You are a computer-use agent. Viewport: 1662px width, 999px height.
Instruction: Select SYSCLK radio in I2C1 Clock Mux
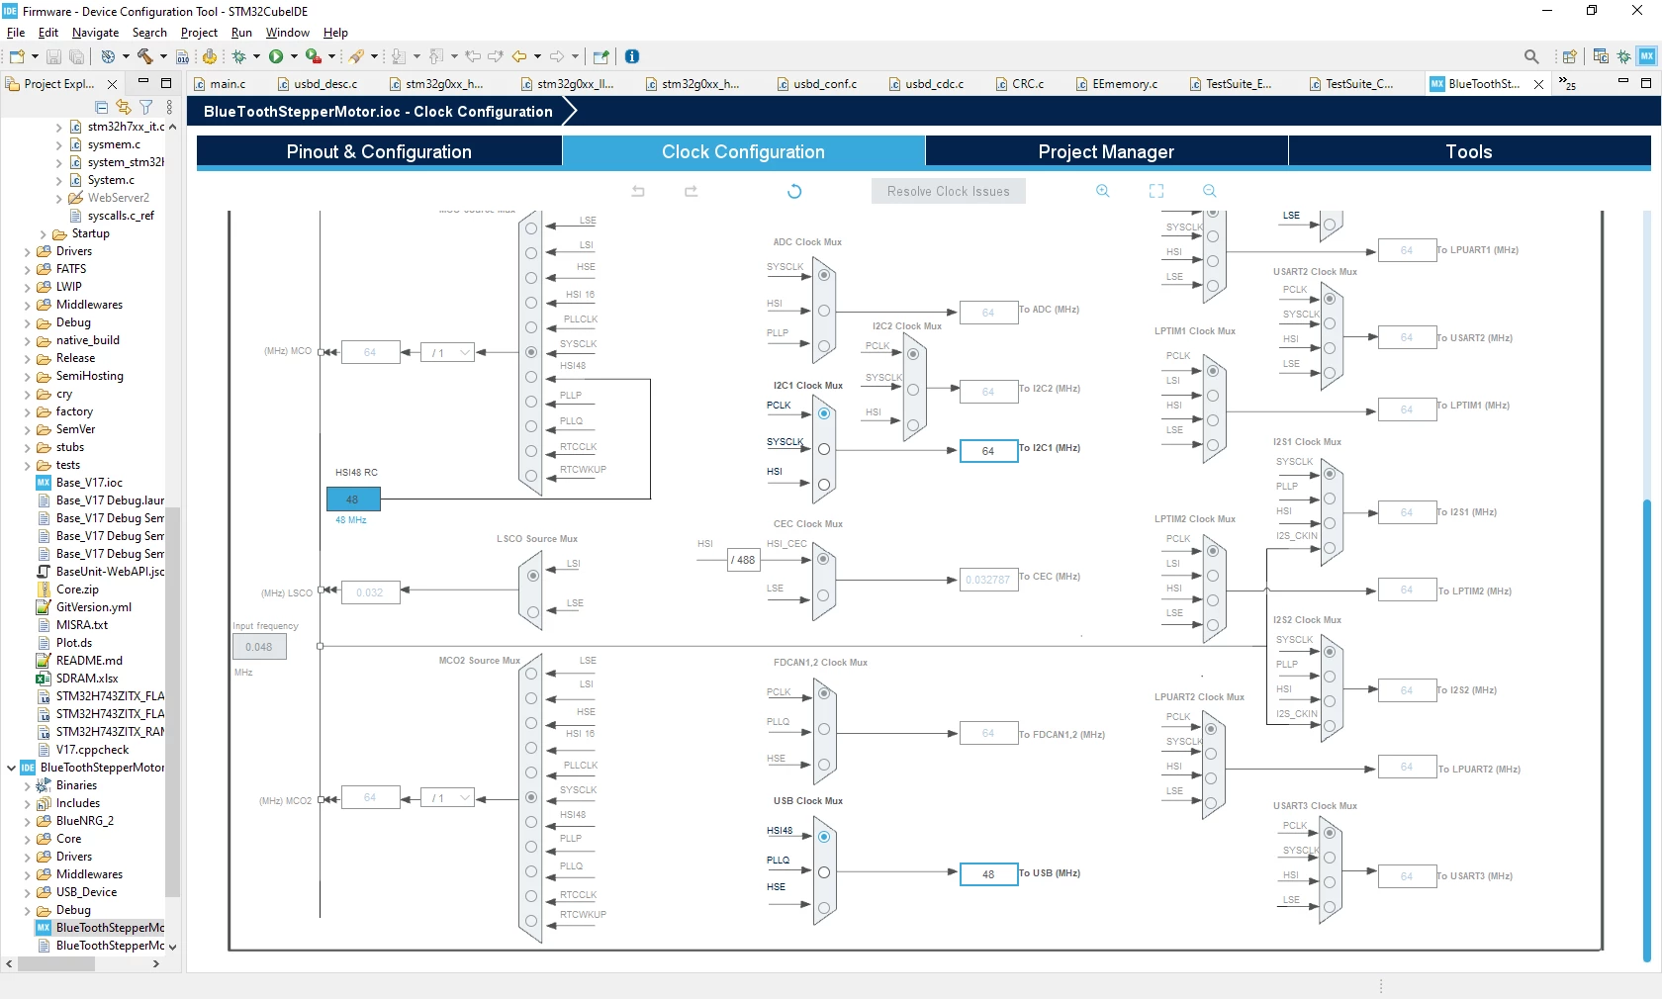click(x=824, y=449)
